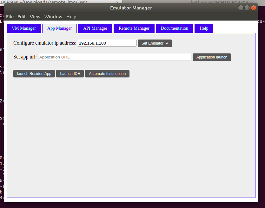The width and height of the screenshot is (265, 208).
Task: Close the Emulator Manager window
Action: [x=253, y=8]
